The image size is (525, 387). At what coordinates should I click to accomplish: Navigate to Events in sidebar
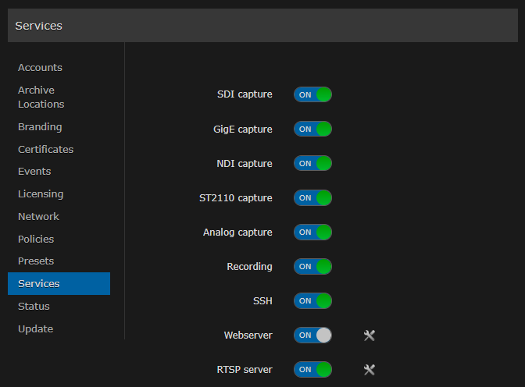click(x=34, y=172)
